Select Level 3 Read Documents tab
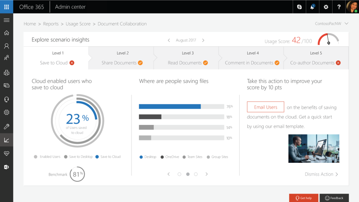 coord(187,58)
